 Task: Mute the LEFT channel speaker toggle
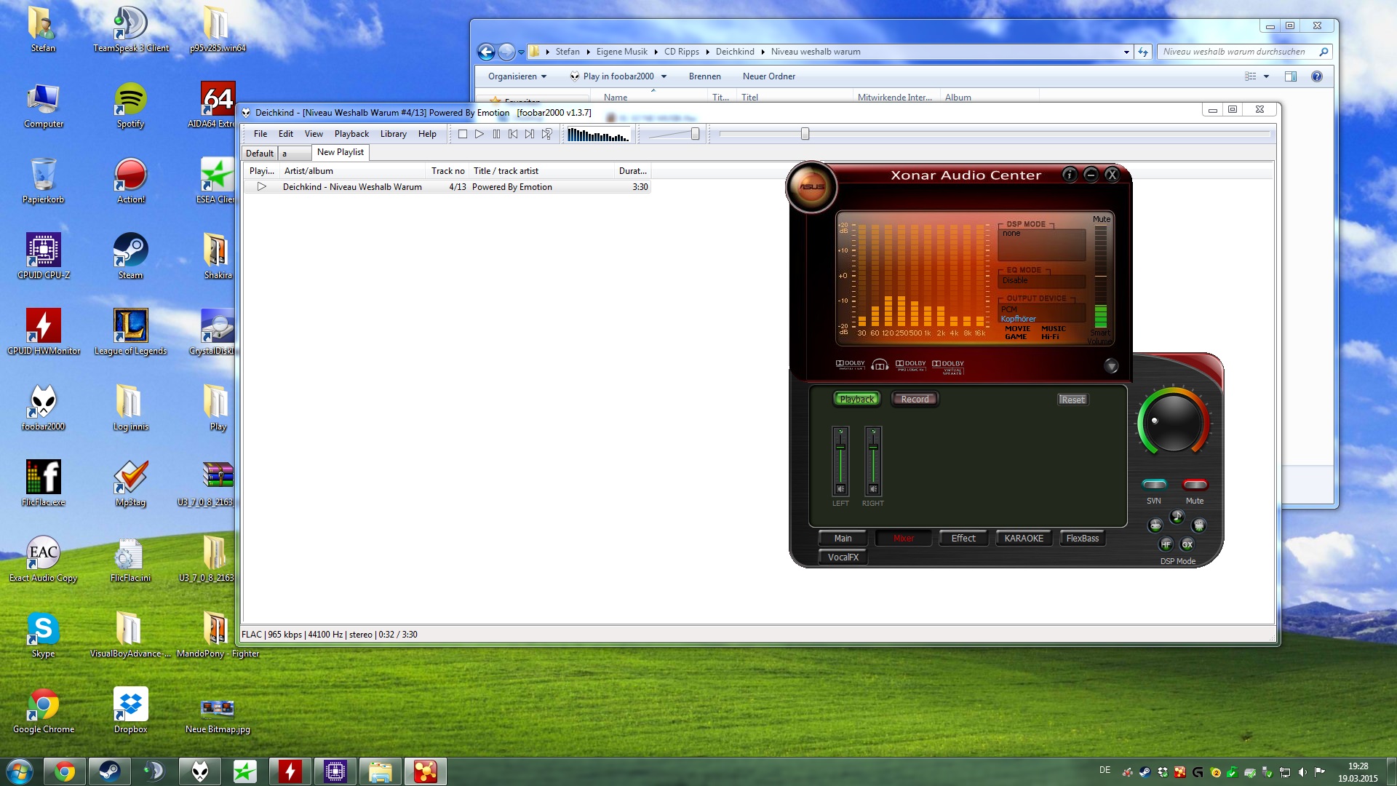pos(840,489)
